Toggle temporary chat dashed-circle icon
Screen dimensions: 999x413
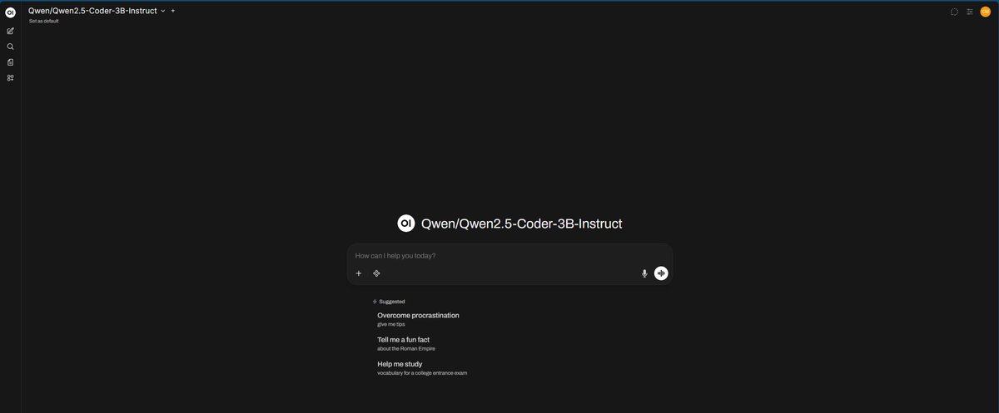tap(954, 12)
